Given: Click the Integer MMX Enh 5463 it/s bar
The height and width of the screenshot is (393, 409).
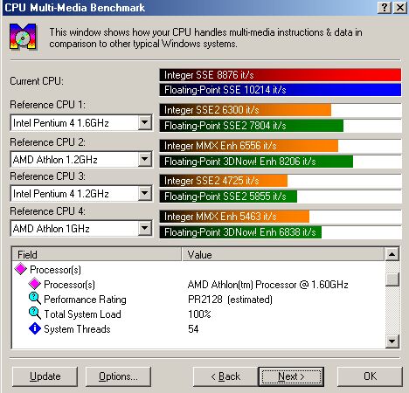Looking at the screenshot, I should click(x=234, y=217).
